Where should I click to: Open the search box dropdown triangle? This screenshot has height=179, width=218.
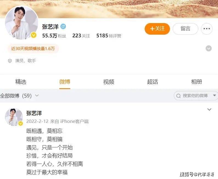coord(214,95)
